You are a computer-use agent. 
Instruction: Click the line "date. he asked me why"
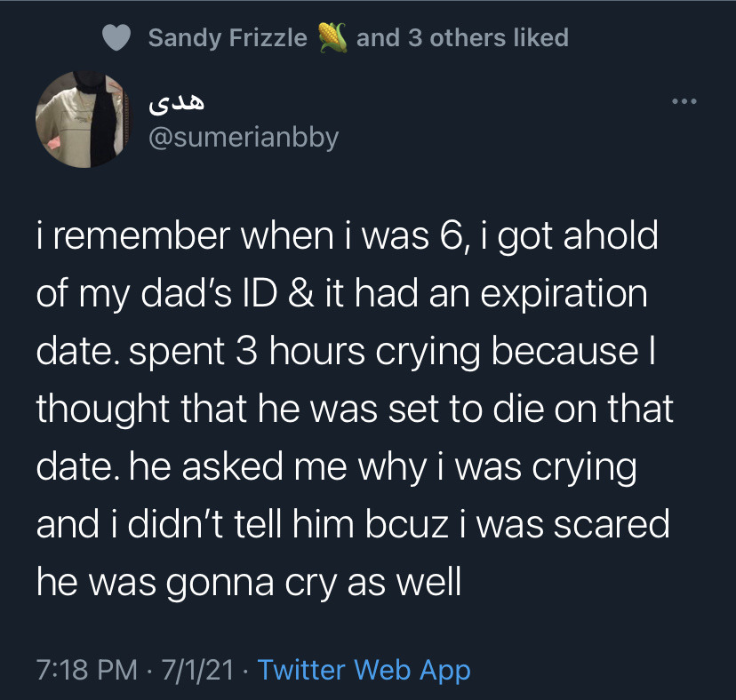click(x=337, y=468)
